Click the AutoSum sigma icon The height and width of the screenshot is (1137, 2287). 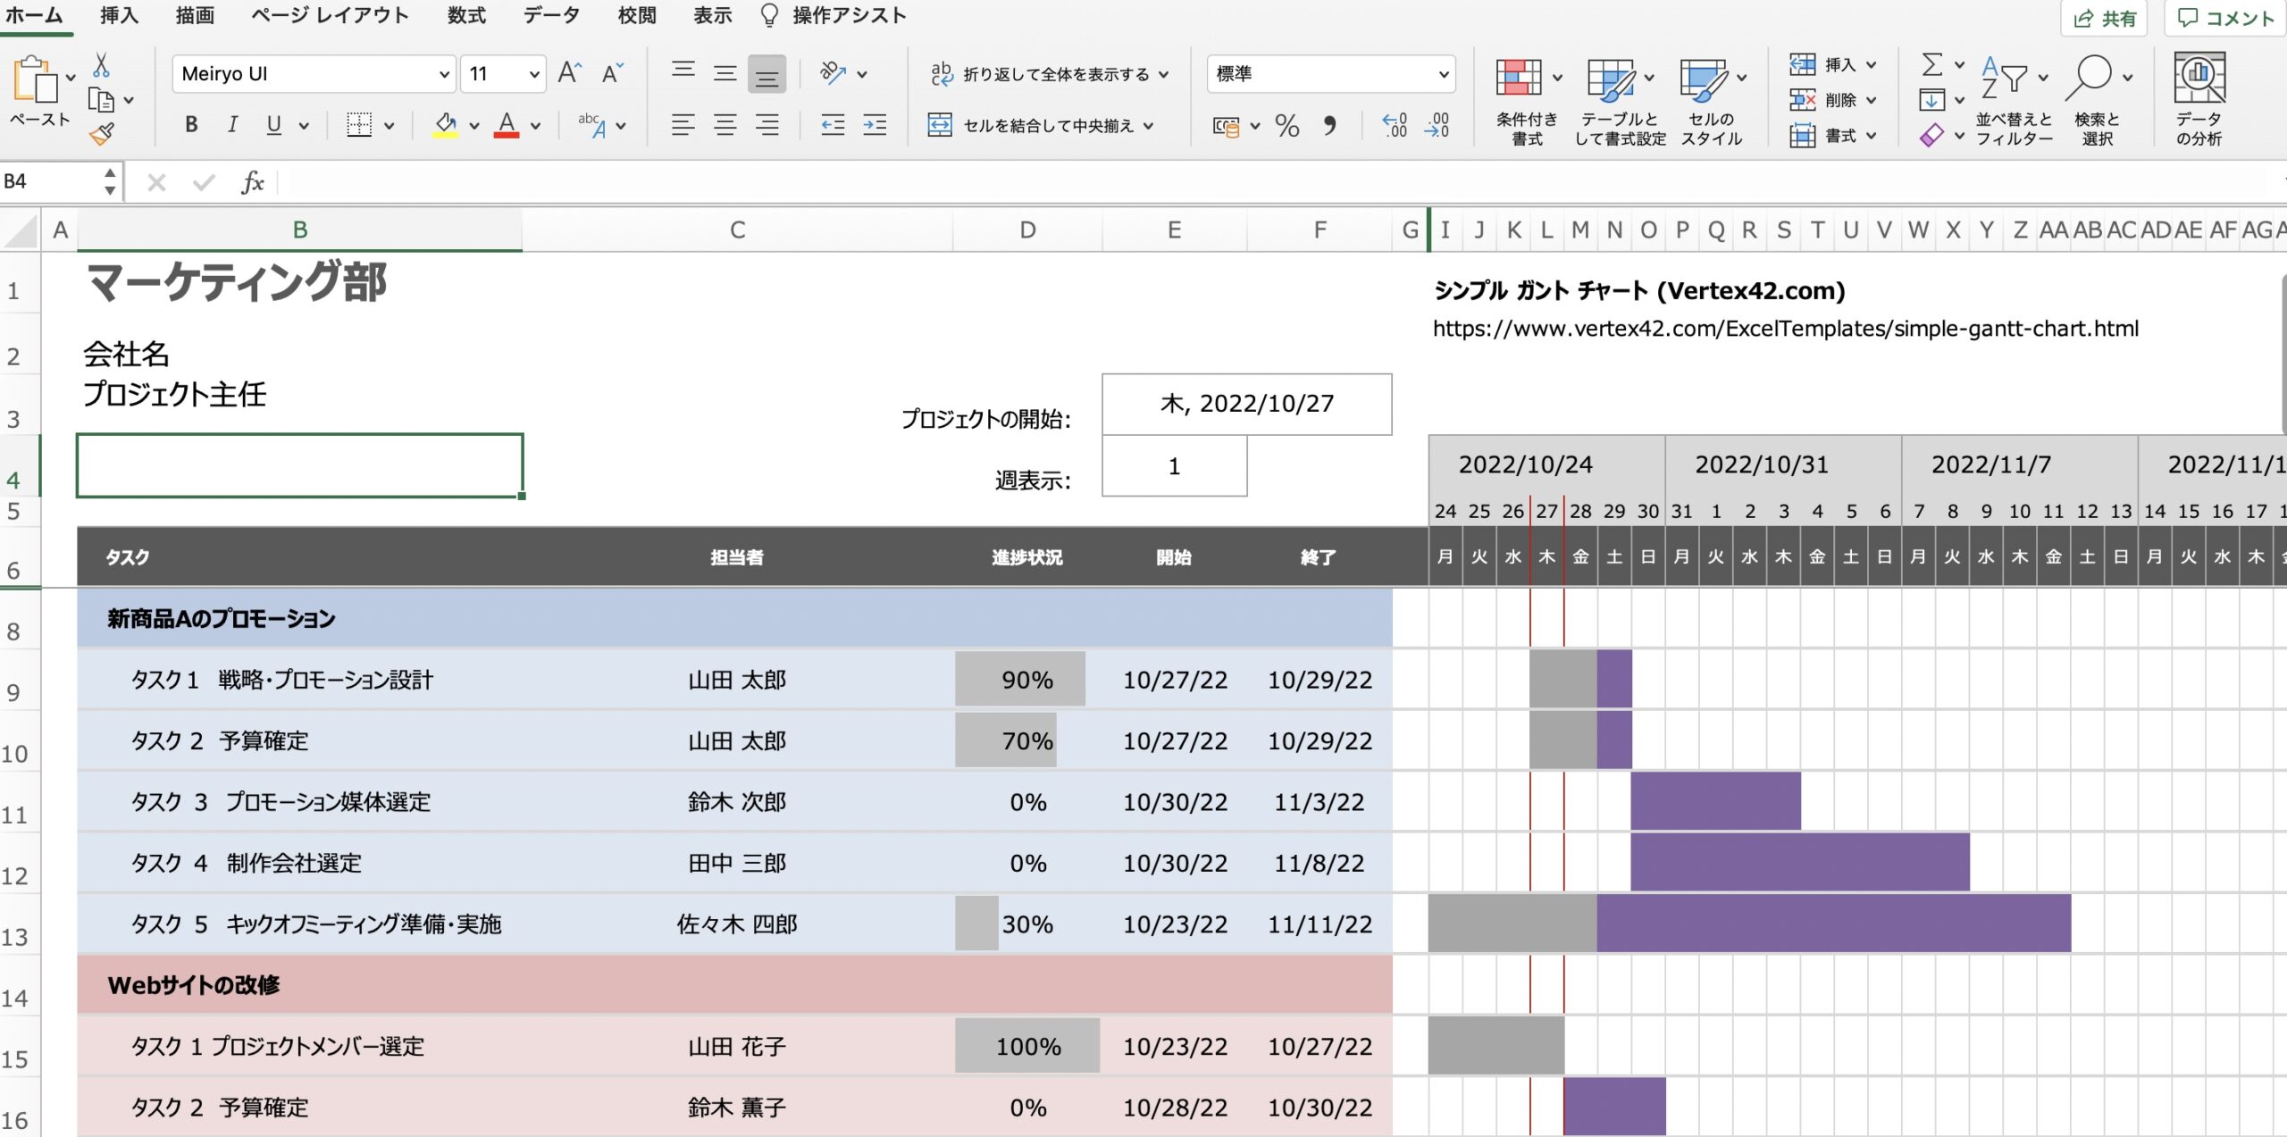click(1931, 64)
